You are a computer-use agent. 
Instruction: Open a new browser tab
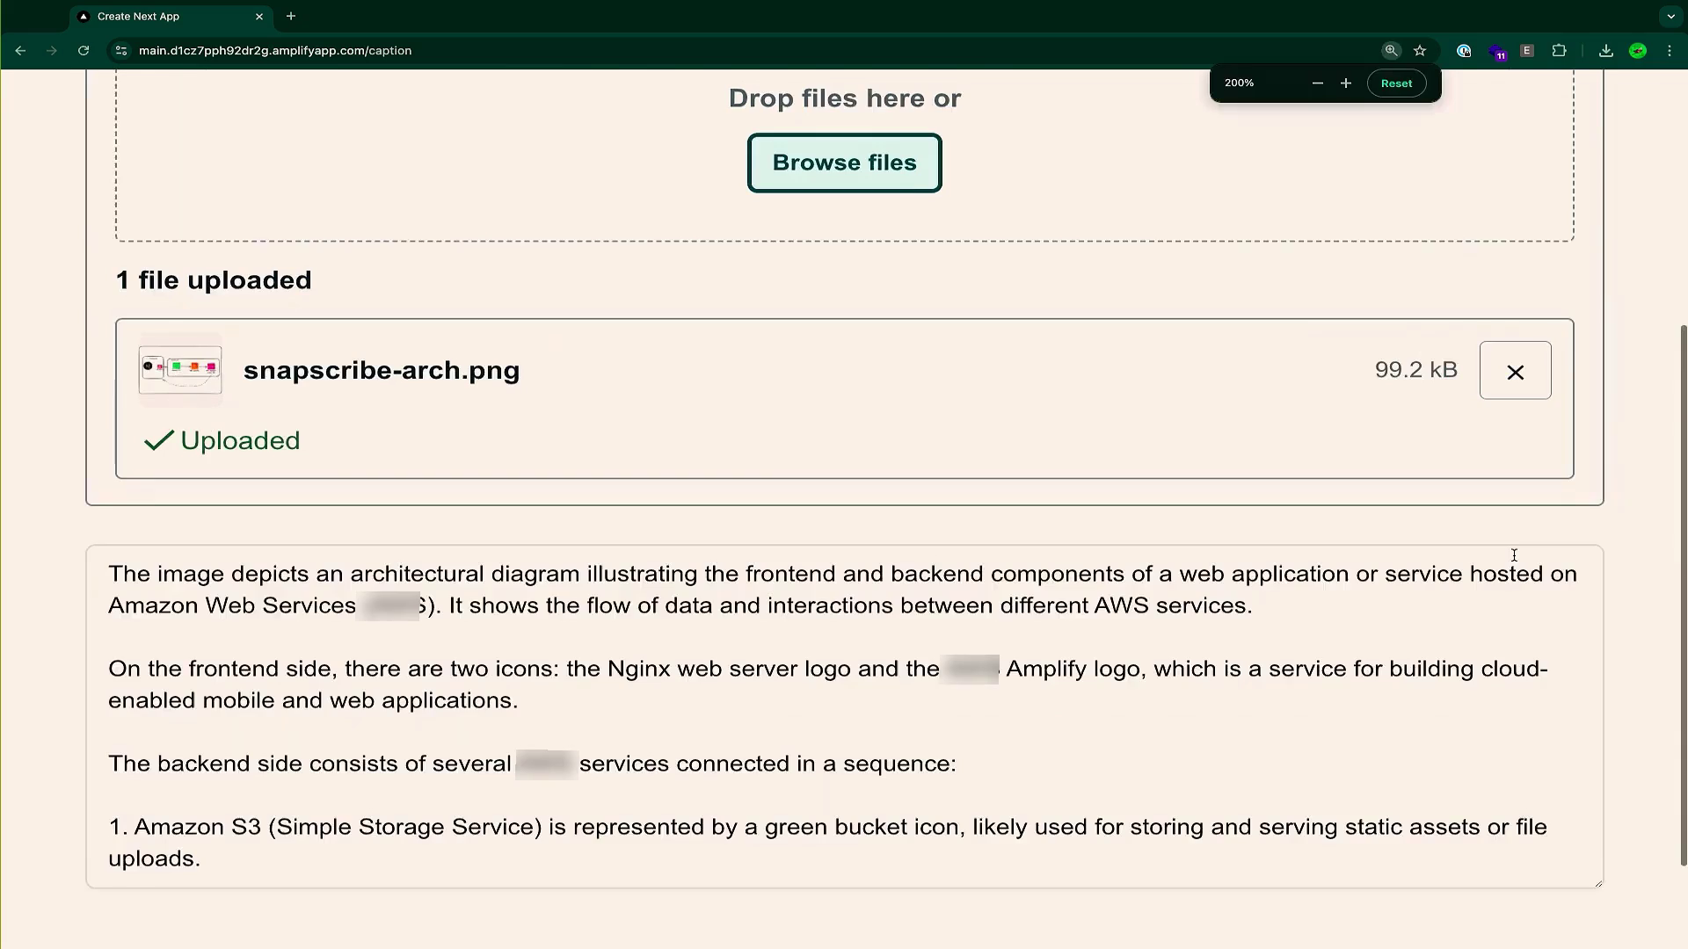click(x=291, y=16)
